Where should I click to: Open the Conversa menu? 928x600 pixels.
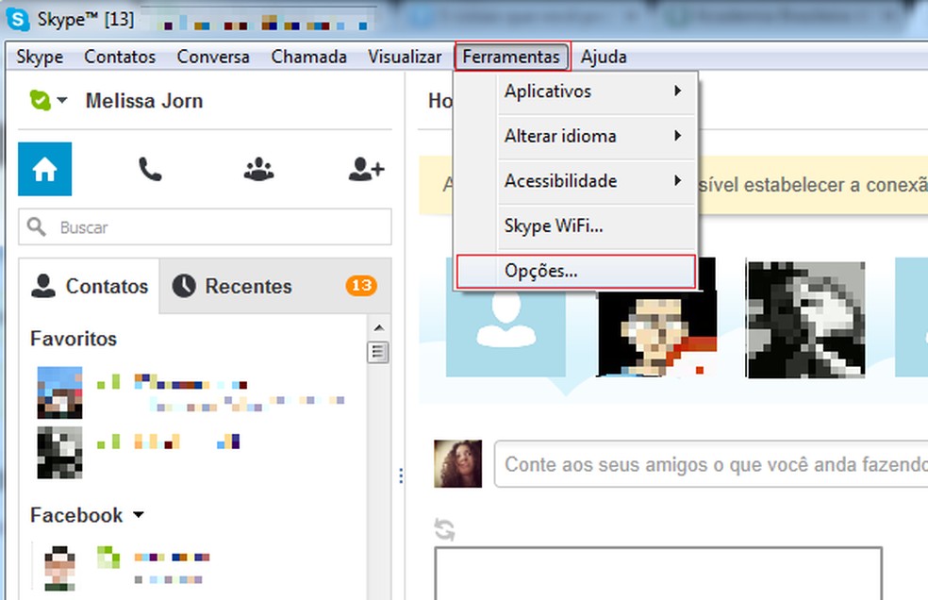213,57
